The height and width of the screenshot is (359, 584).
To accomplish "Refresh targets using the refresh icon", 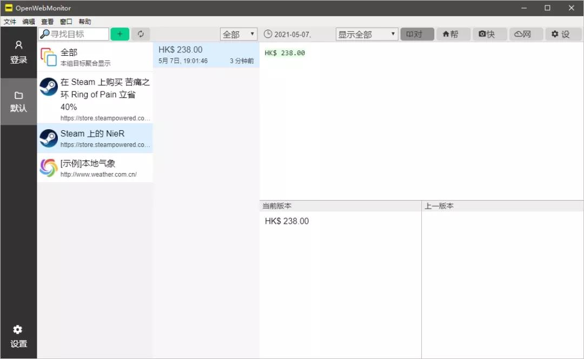I will click(141, 34).
